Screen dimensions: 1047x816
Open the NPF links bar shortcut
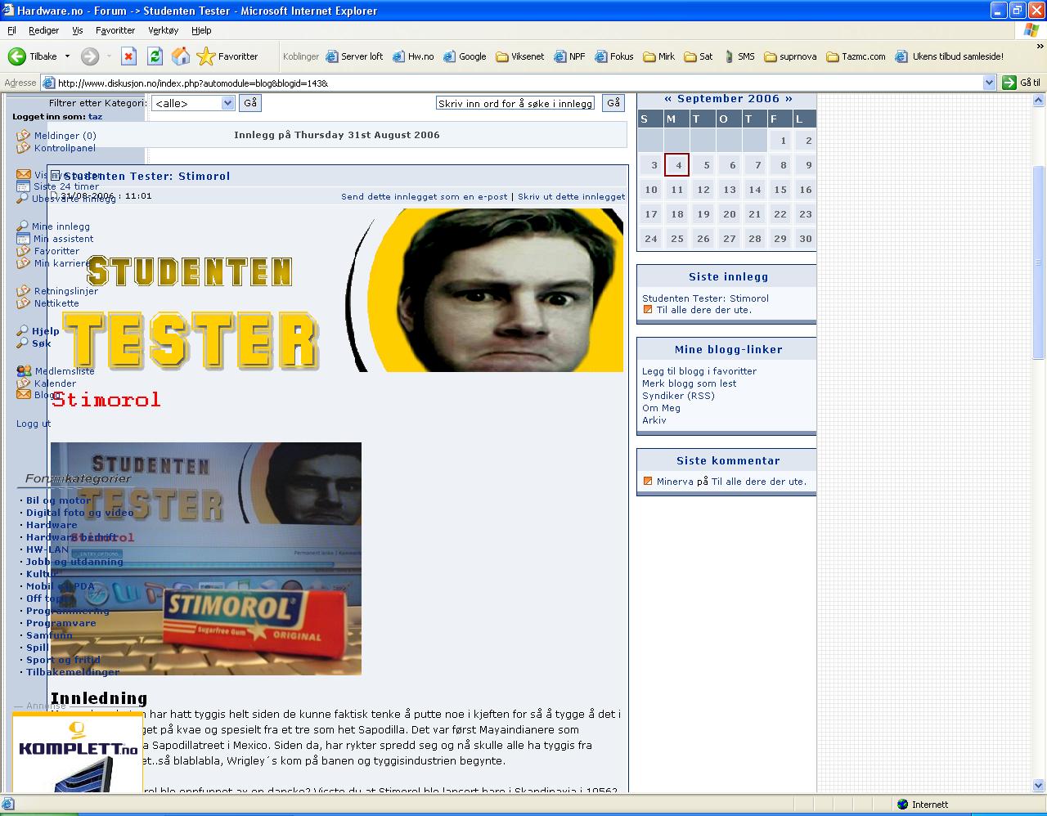pos(569,56)
